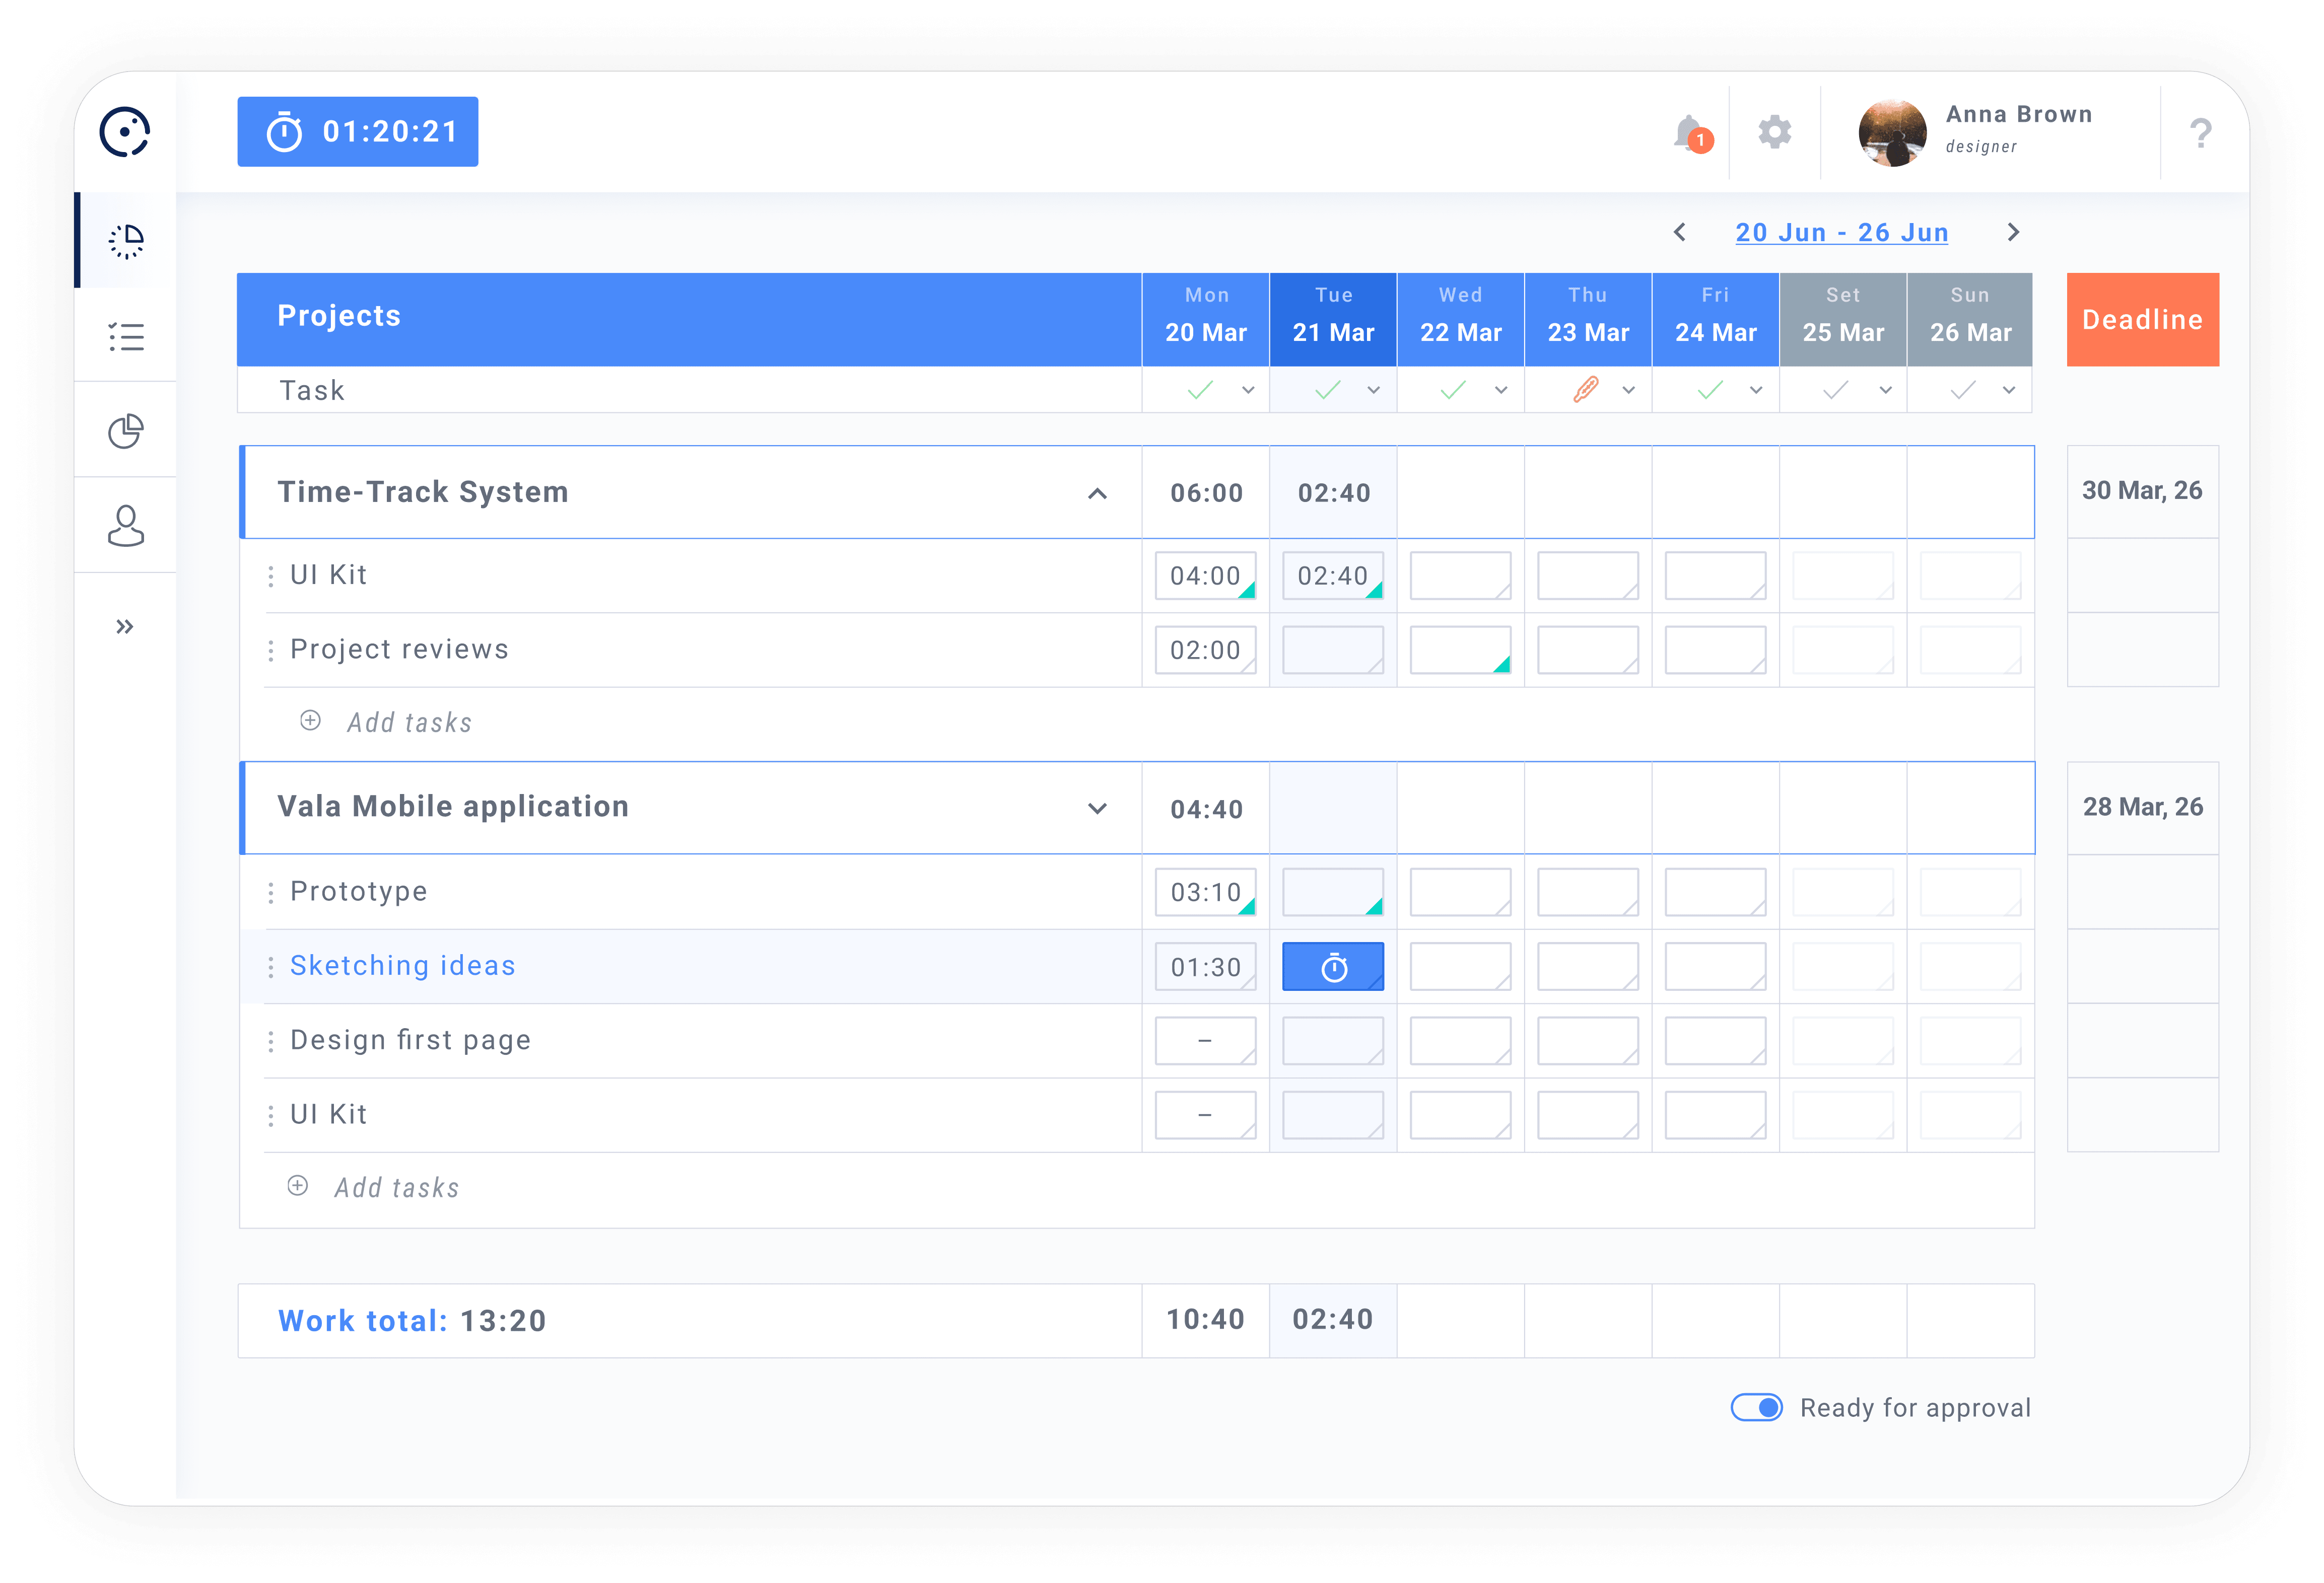This screenshot has height=1583, width=2324.
Task: Collapse the Time-Track System project
Action: 1097,494
